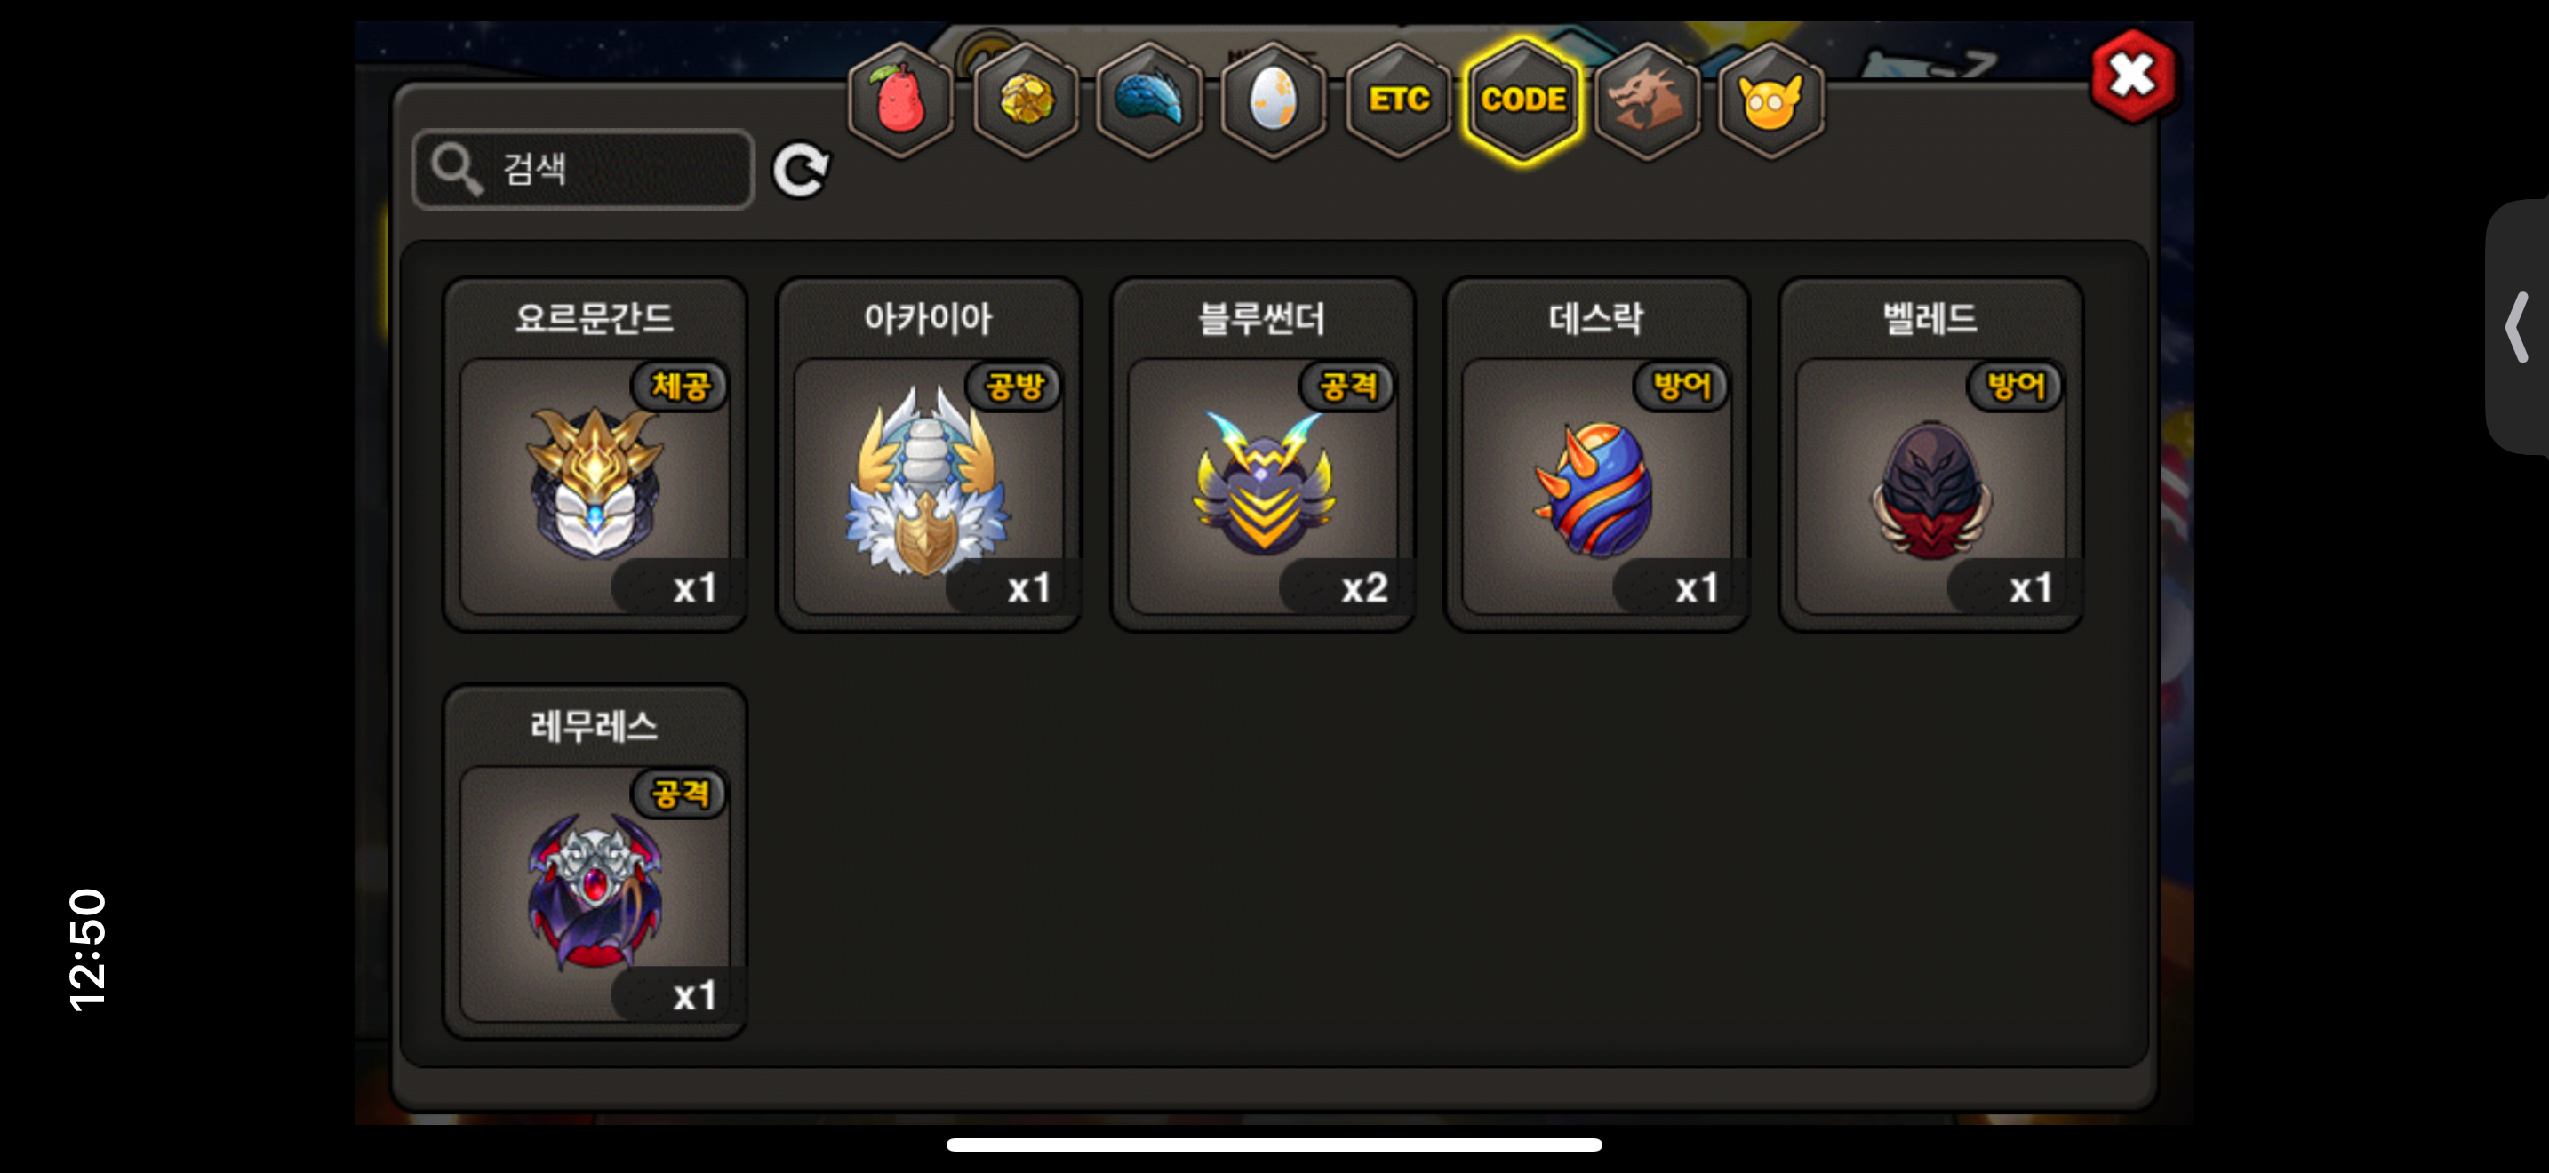Refresh the item list
The height and width of the screenshot is (1173, 2549).
[801, 170]
